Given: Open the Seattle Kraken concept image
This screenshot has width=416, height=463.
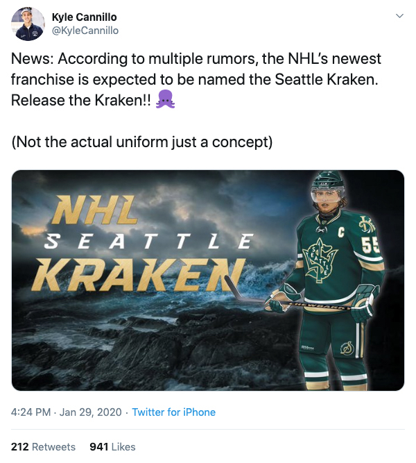Looking at the screenshot, I should coord(208,280).
